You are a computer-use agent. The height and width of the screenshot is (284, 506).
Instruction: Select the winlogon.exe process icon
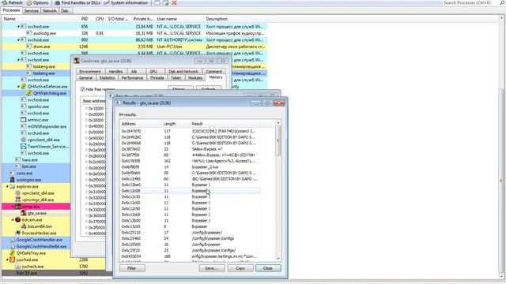13,180
